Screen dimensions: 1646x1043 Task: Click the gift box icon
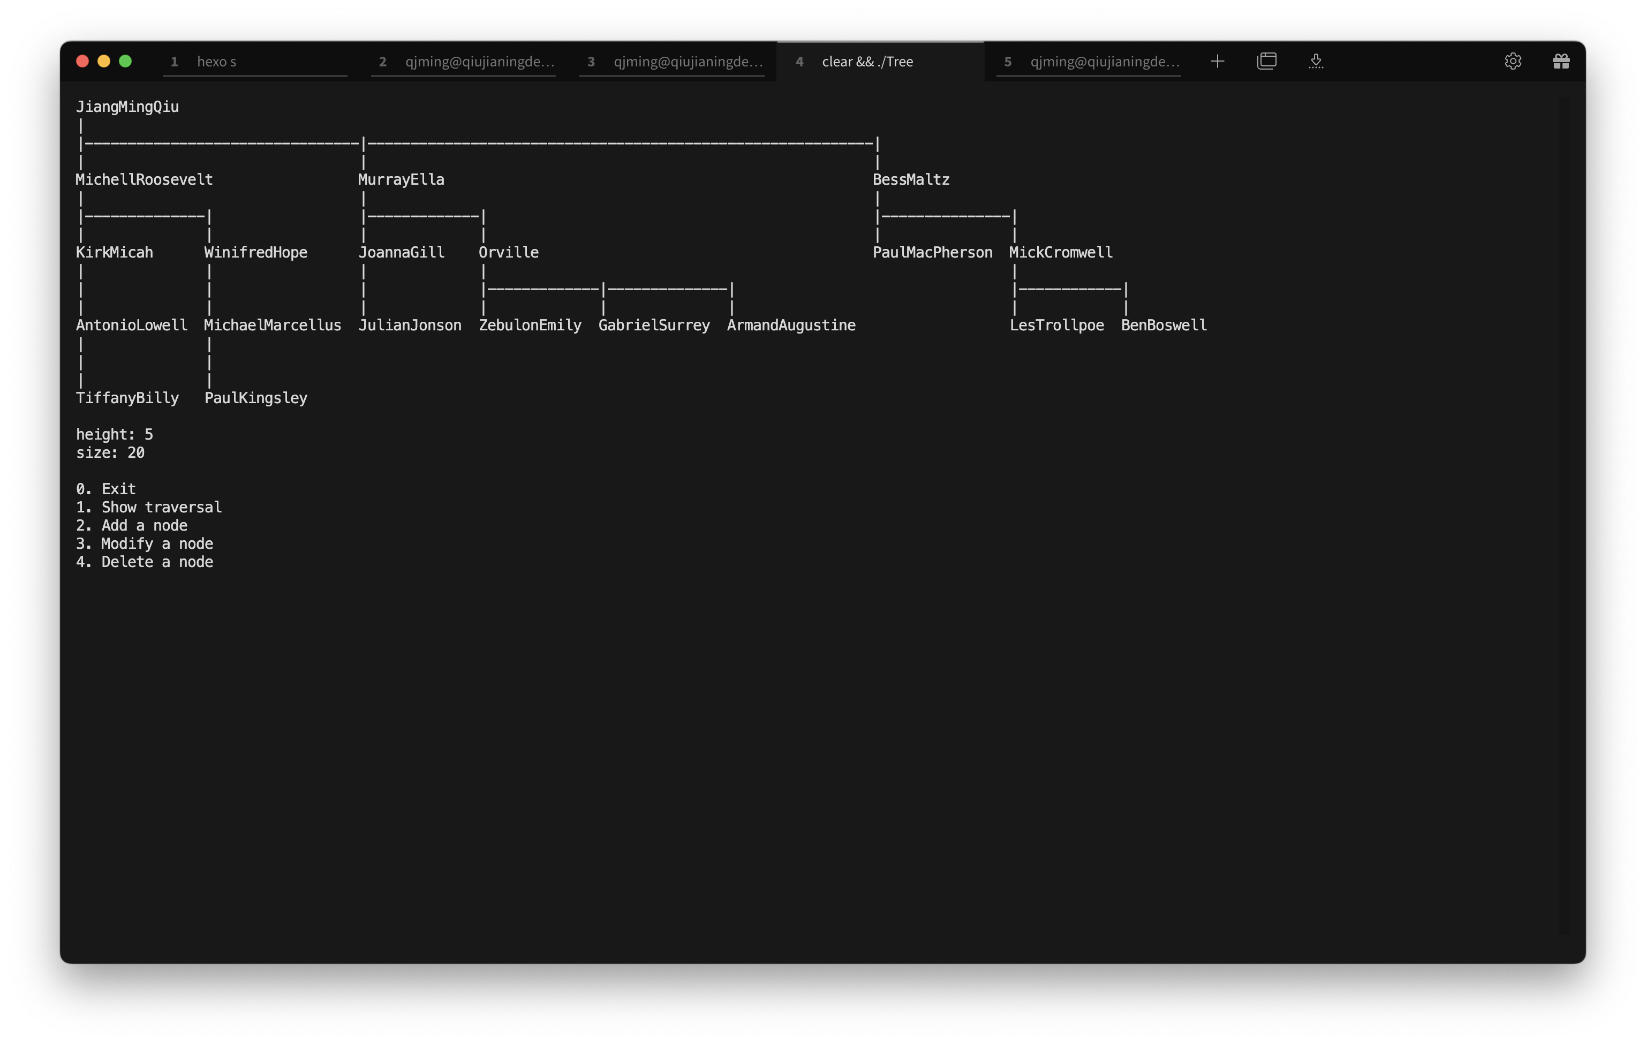(1561, 62)
